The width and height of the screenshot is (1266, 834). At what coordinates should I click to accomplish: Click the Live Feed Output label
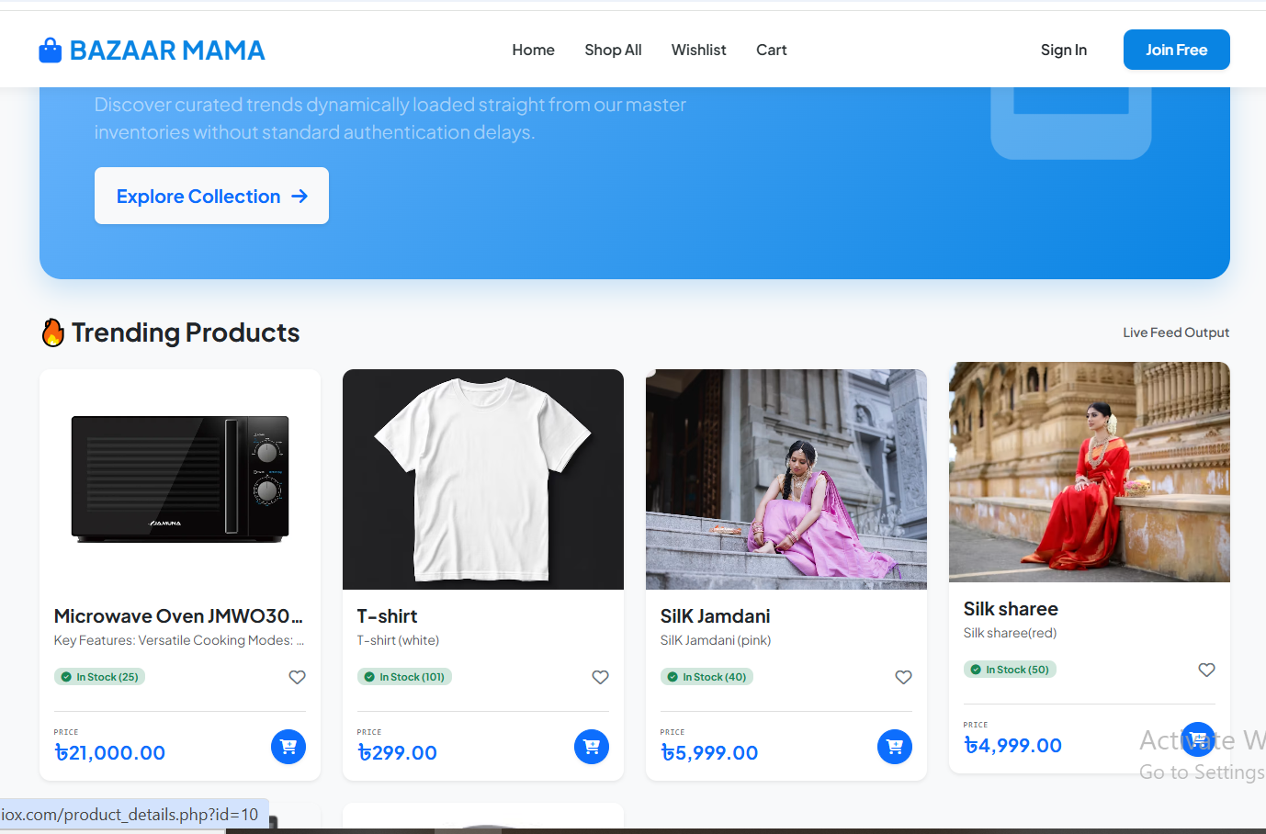click(1176, 332)
